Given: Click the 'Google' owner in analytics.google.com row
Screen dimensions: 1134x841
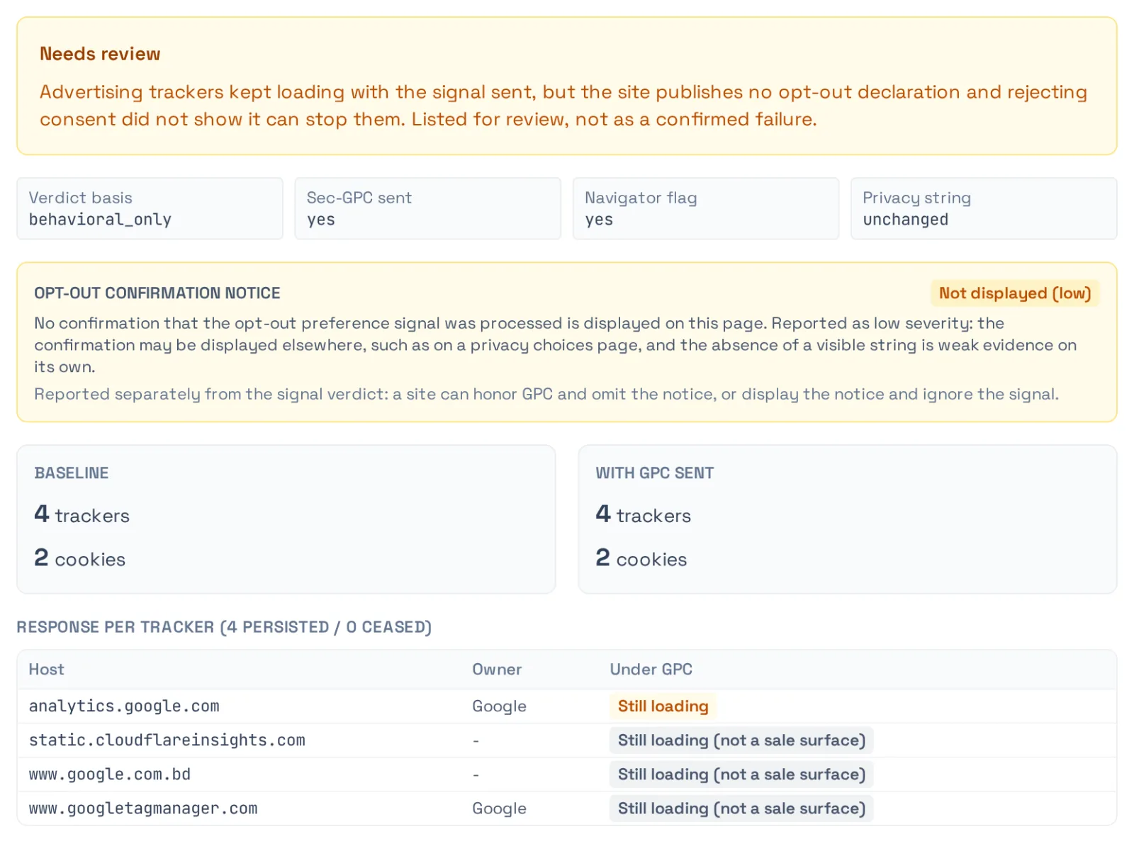Looking at the screenshot, I should pos(499,706).
